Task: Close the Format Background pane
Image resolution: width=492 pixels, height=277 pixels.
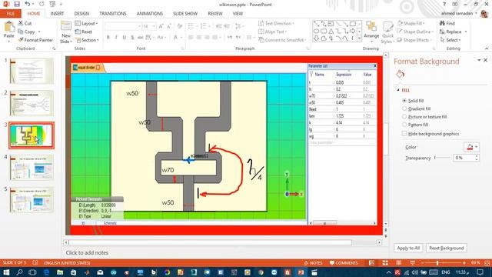Action: pos(485,60)
